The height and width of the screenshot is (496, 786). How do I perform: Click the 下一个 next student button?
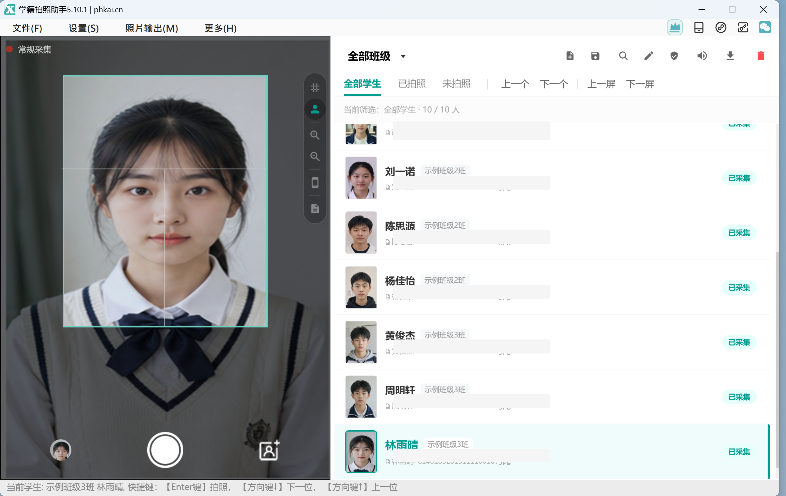click(x=554, y=84)
